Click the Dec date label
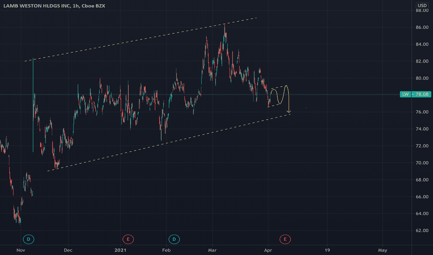Image resolution: width=433 pixels, height=255 pixels. pyautogui.click(x=68, y=250)
